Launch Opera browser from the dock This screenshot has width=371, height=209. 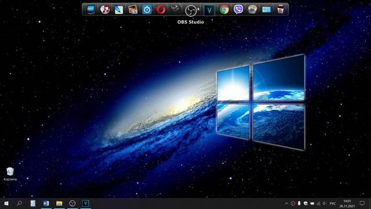161,10
